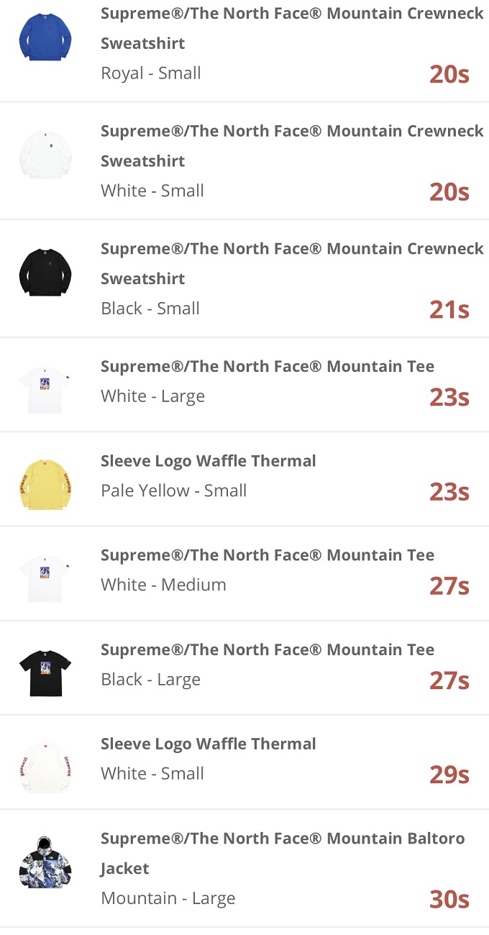
Task: Click the 29s sell-out time
Action: [x=449, y=775]
